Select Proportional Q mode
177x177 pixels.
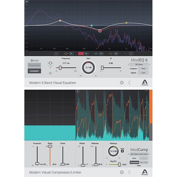point(34,65)
